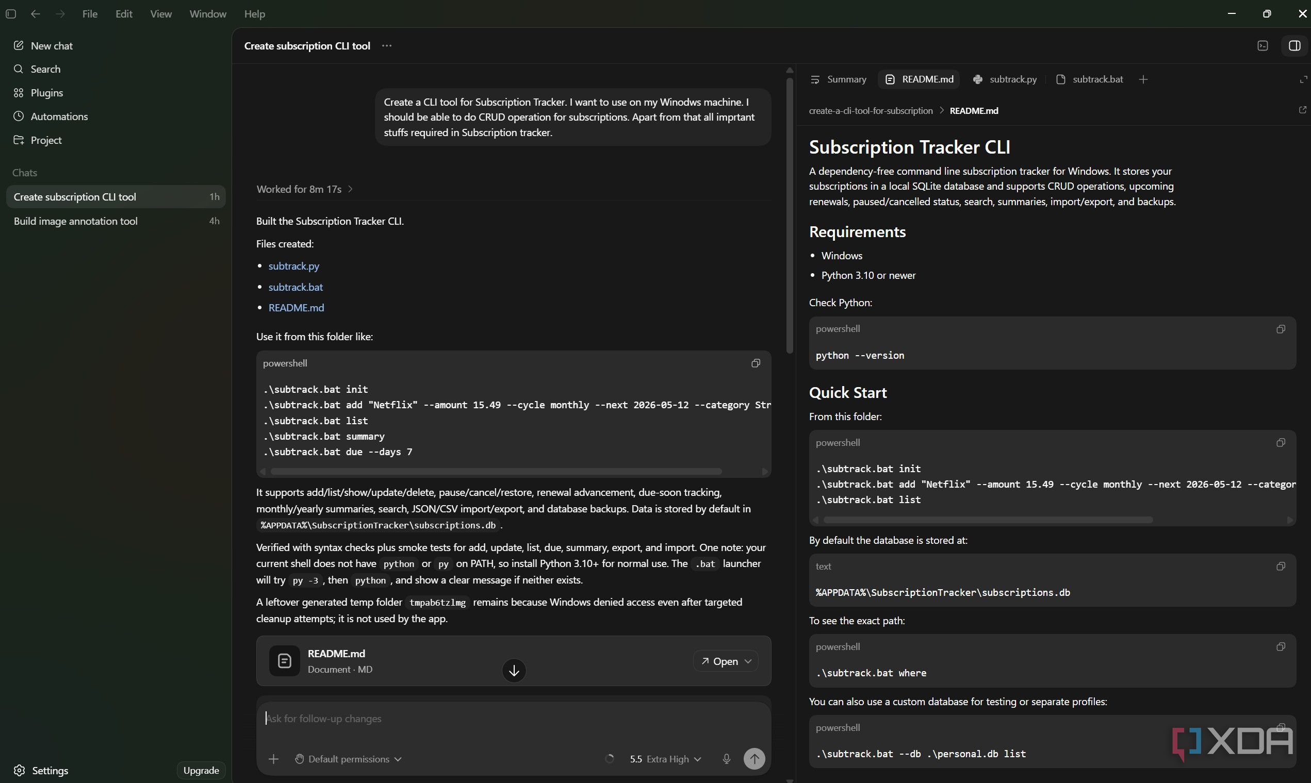The width and height of the screenshot is (1311, 783).
Task: Open the subtrack.py file link
Action: tap(293, 266)
